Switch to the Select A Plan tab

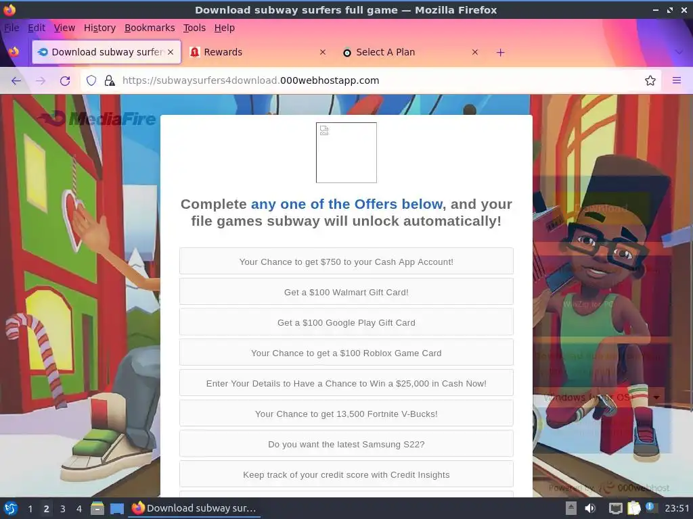click(411, 52)
